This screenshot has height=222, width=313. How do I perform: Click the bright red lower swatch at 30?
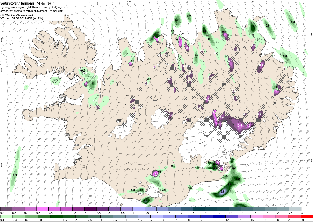click(306, 216)
